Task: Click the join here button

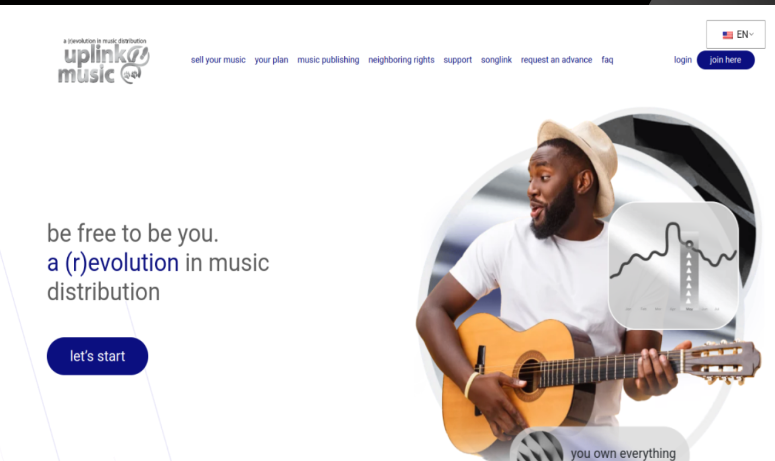Action: [725, 60]
